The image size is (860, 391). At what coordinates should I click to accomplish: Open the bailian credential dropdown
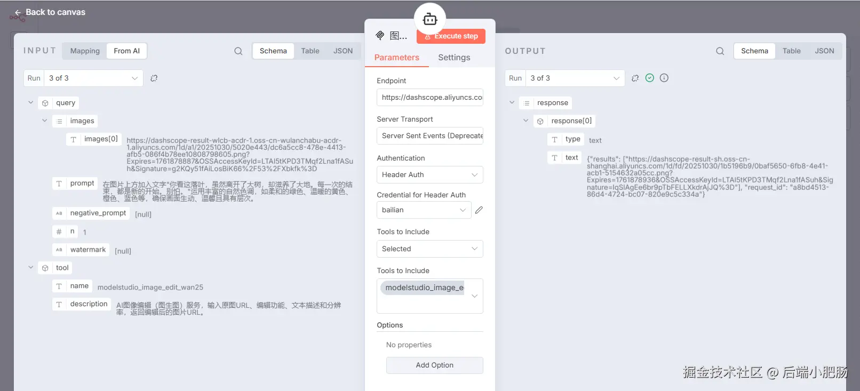pos(424,210)
